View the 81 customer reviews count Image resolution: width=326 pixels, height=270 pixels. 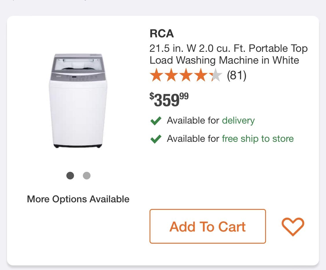(x=236, y=76)
